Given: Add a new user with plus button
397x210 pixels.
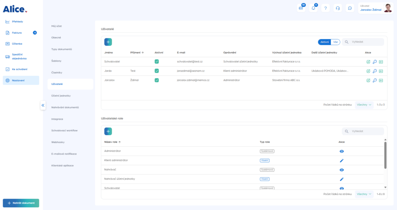Looking at the screenshot, I should pyautogui.click(x=108, y=42).
